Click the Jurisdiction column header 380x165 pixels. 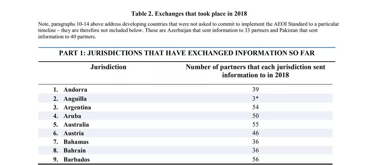[108, 67]
